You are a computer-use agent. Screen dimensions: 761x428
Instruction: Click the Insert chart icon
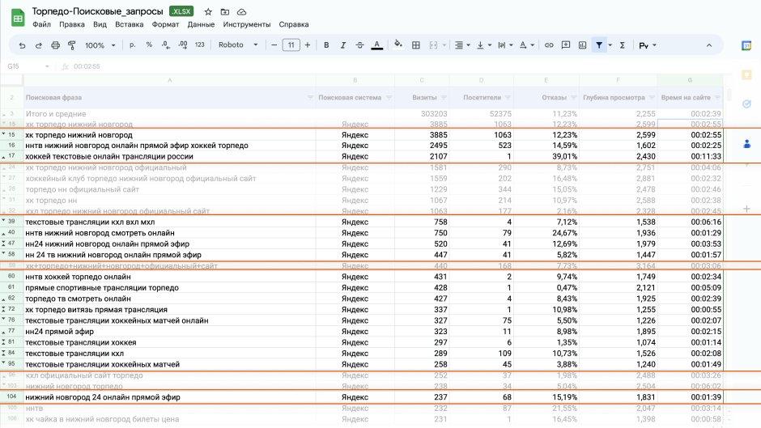pyautogui.click(x=581, y=45)
